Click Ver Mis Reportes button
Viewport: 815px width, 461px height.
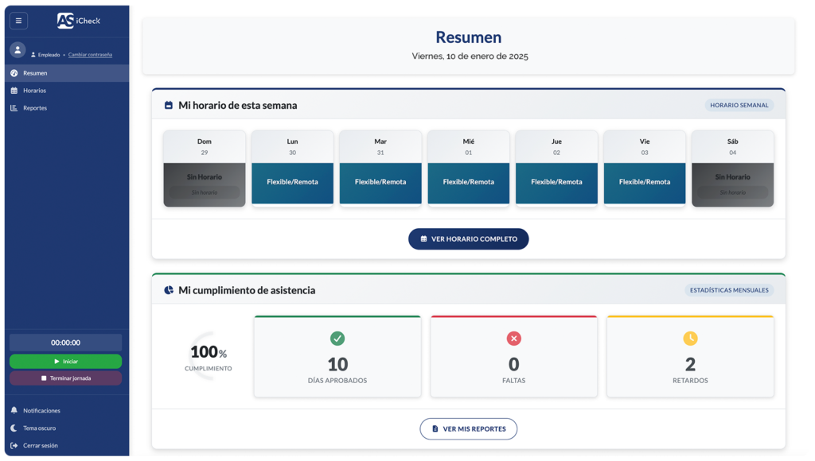point(468,428)
